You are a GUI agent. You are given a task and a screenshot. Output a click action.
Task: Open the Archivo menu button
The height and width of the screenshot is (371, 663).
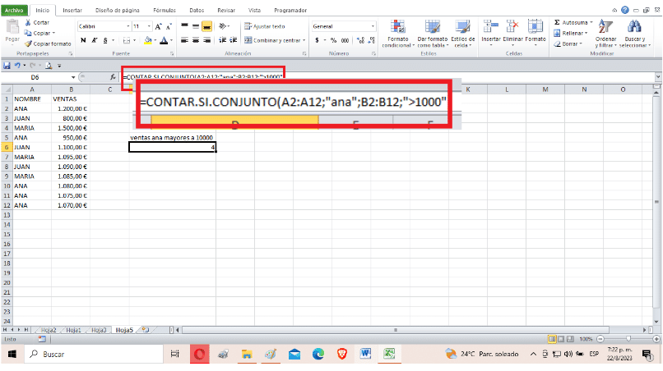coord(14,11)
